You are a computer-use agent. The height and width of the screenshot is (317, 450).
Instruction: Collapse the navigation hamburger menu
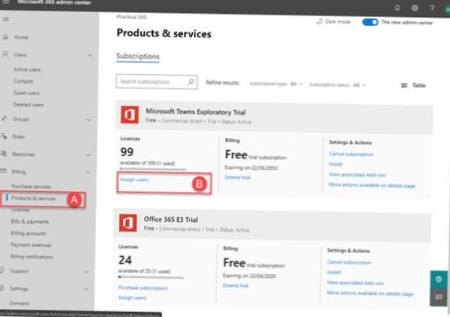tap(6, 20)
